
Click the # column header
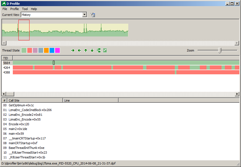(4, 100)
